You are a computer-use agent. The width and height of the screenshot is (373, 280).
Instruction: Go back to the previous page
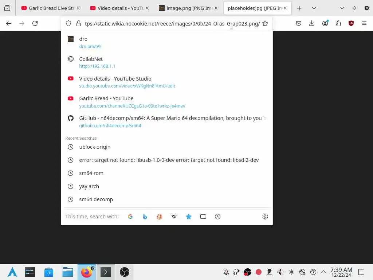point(9,23)
